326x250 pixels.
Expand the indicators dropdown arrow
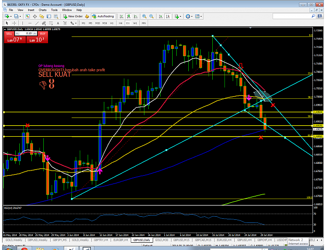tap(180, 16)
